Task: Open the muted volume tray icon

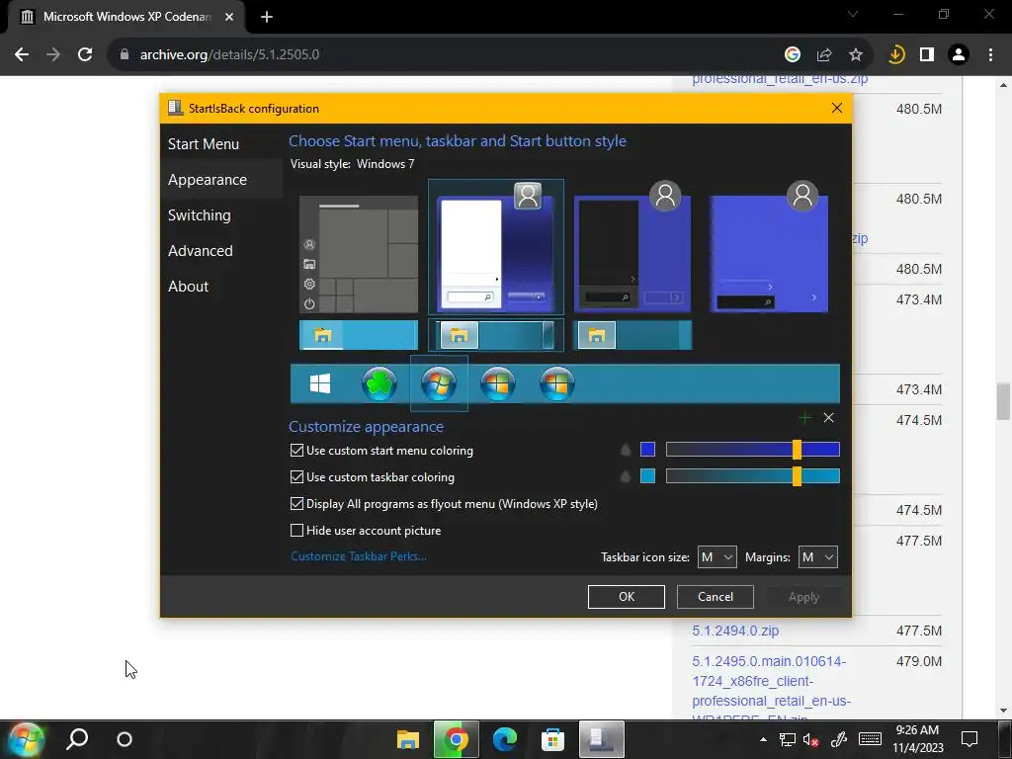Action: pyautogui.click(x=811, y=739)
